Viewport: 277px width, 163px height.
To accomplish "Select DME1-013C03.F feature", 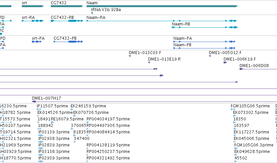I will click(145, 53).
